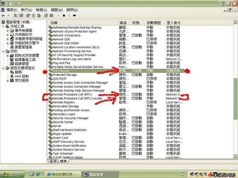Image resolution: width=238 pixels, height=178 pixels.
Task: Click the services list scroll up arrow
Action: pyautogui.click(x=235, y=22)
